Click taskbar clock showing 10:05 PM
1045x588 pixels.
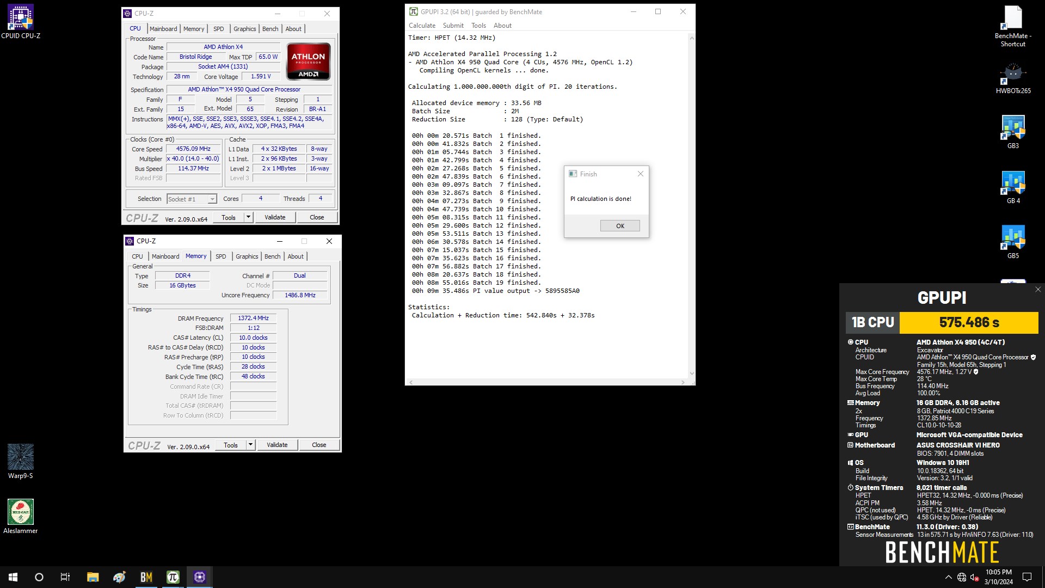[x=998, y=577]
